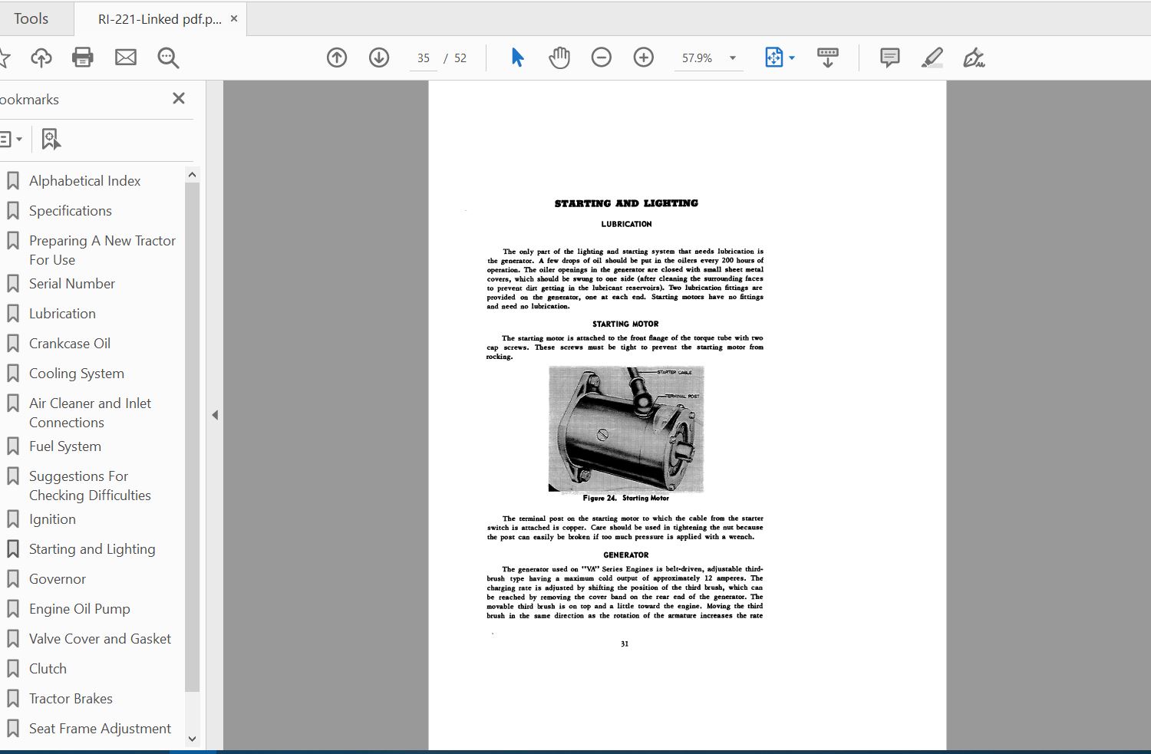Image resolution: width=1151 pixels, height=754 pixels.
Task: Add a sticky note comment
Action: point(889,58)
